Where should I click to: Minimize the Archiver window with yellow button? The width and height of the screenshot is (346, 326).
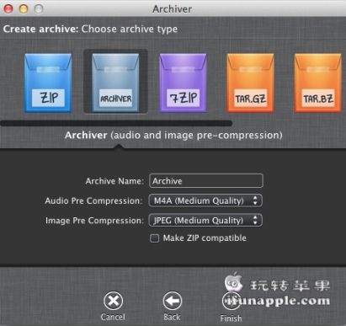24,9
